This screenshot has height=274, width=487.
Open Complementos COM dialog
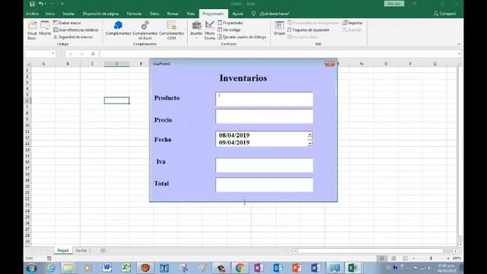(171, 30)
